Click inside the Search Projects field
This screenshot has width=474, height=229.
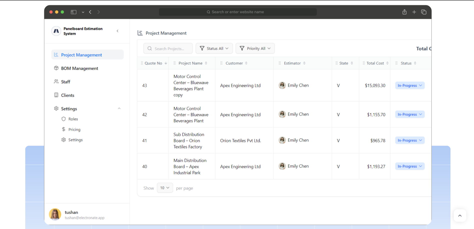coord(168,48)
